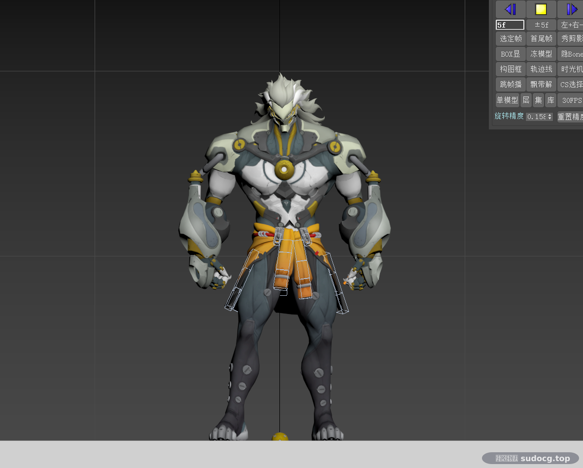
Task: Click the 跳帧播 skip-frame play button
Action: point(511,84)
